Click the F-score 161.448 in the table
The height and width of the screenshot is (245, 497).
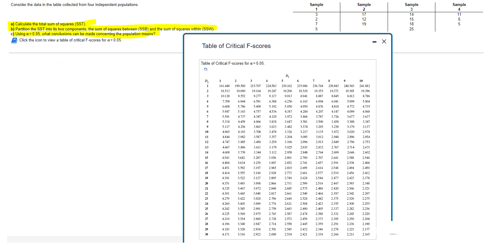click(x=224, y=86)
